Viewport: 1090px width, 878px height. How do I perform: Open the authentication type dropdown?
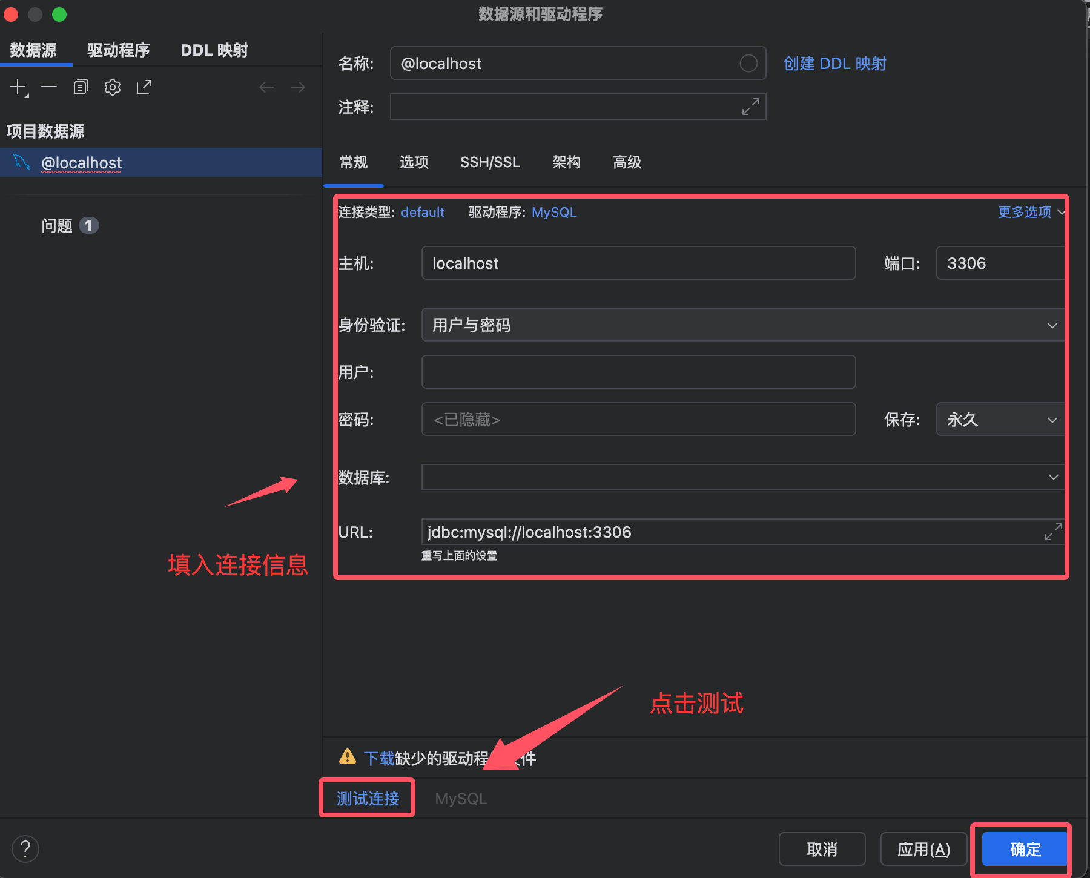(742, 325)
